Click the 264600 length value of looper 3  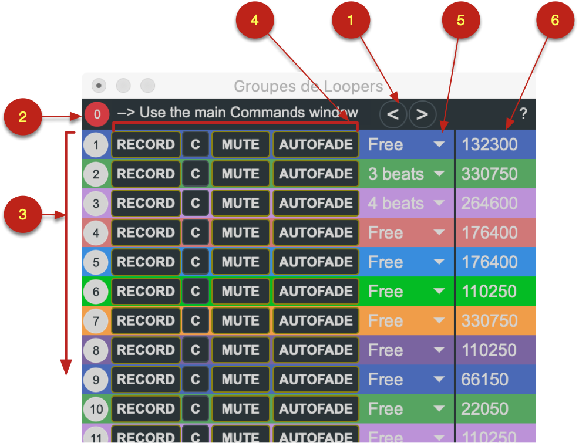pos(490,203)
